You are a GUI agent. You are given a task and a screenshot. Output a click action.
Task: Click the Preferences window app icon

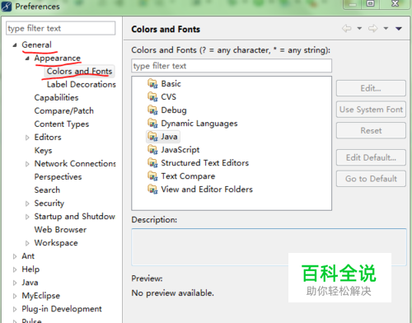pyautogui.click(x=7, y=7)
